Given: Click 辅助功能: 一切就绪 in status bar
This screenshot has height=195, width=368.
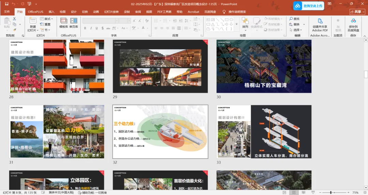Looking at the screenshot, I should [x=92, y=193].
